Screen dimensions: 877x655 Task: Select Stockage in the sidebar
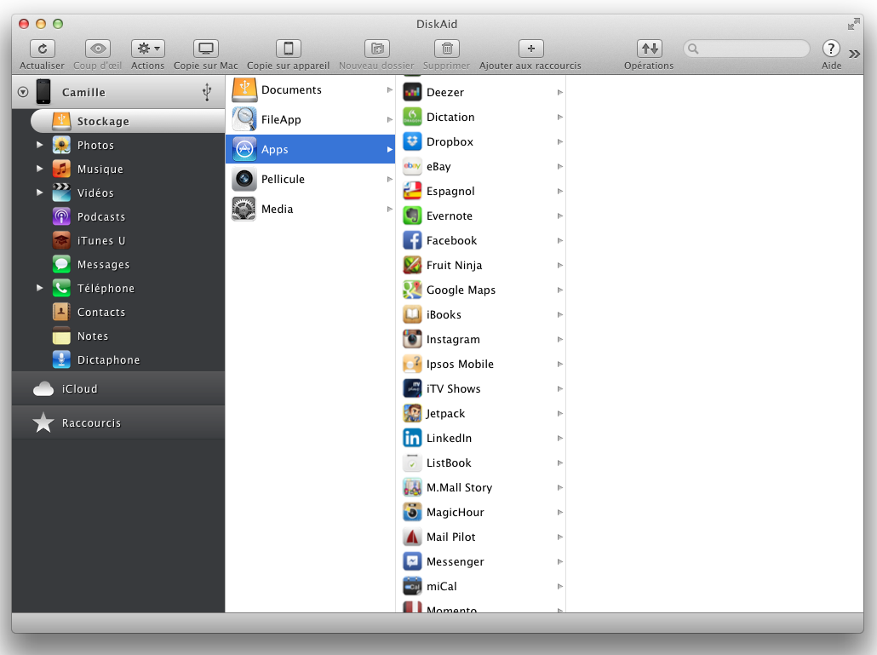(102, 122)
